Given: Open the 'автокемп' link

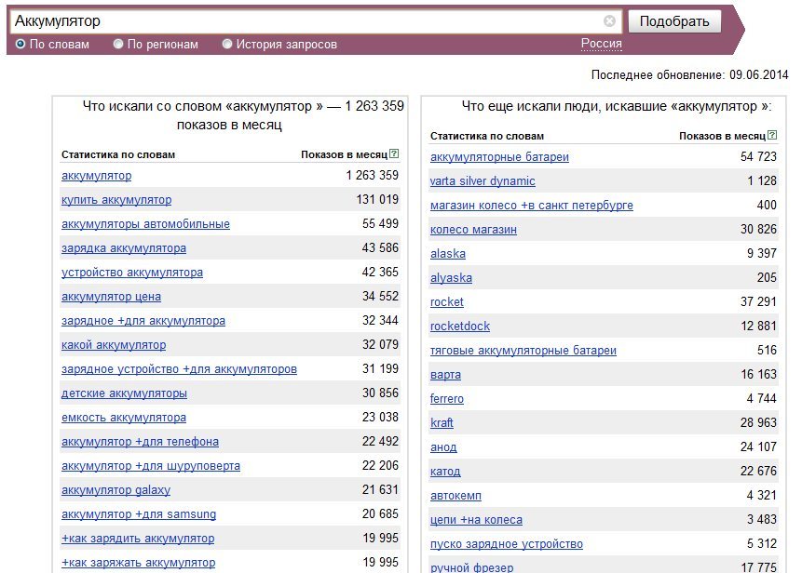Looking at the screenshot, I should point(455,496).
